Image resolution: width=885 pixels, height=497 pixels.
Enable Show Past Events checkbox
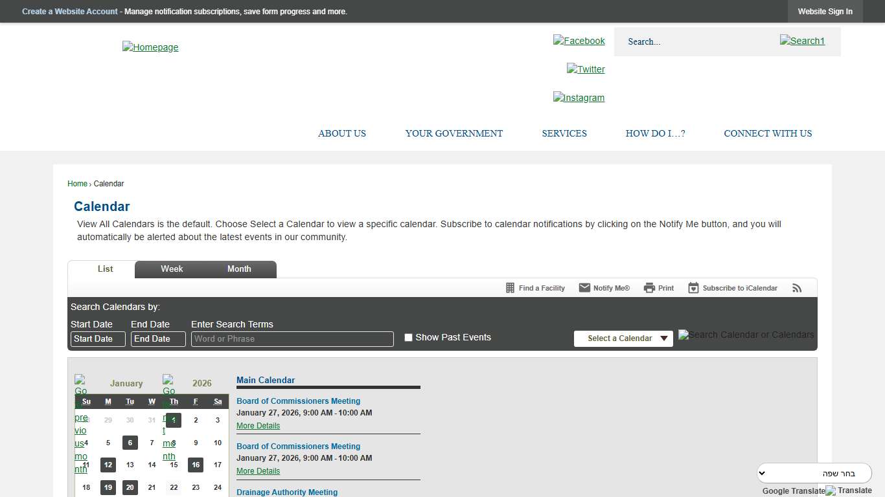coord(408,337)
